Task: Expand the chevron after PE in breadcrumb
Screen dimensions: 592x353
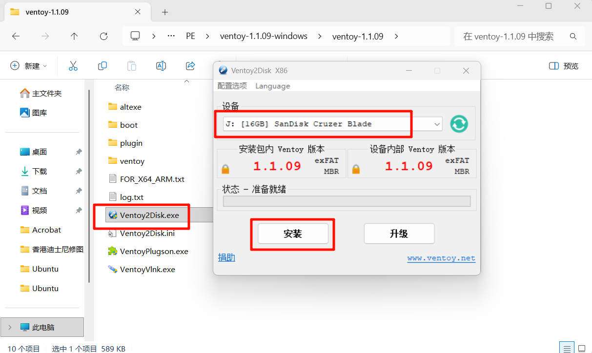Action: point(207,36)
